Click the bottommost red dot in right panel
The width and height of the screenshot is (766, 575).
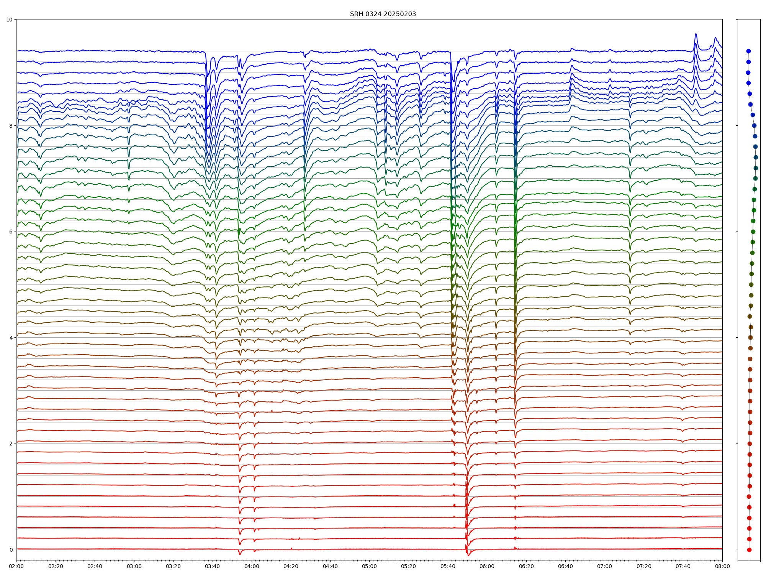[x=749, y=550]
